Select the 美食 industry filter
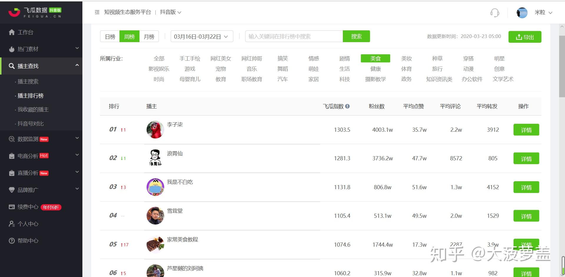This screenshot has width=565, height=277. point(375,59)
